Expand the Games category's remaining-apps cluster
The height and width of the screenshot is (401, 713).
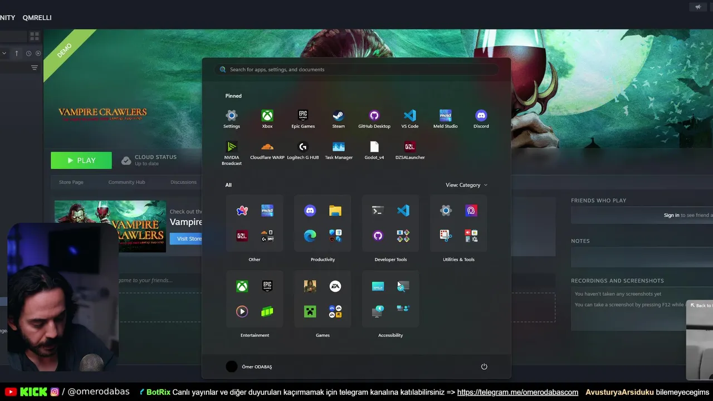pyautogui.click(x=335, y=311)
